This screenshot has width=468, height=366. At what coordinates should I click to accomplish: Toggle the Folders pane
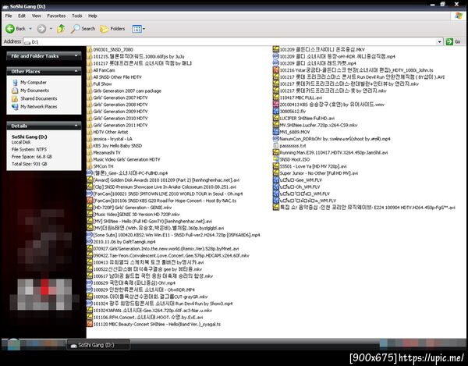[x=112, y=29]
